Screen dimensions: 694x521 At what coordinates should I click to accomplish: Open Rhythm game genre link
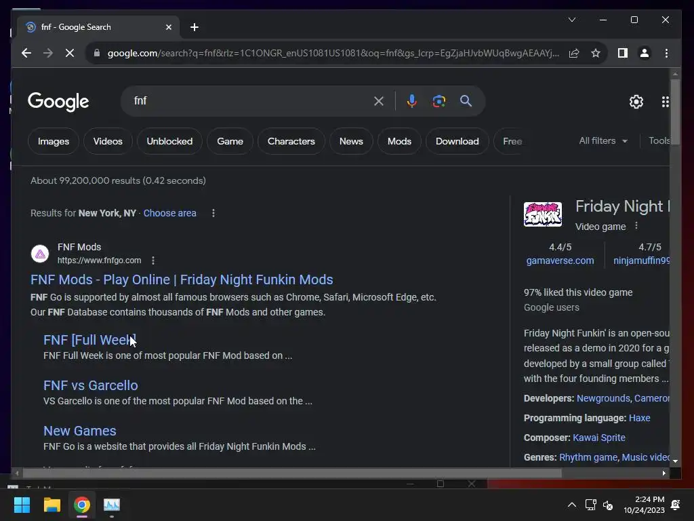[588, 457]
